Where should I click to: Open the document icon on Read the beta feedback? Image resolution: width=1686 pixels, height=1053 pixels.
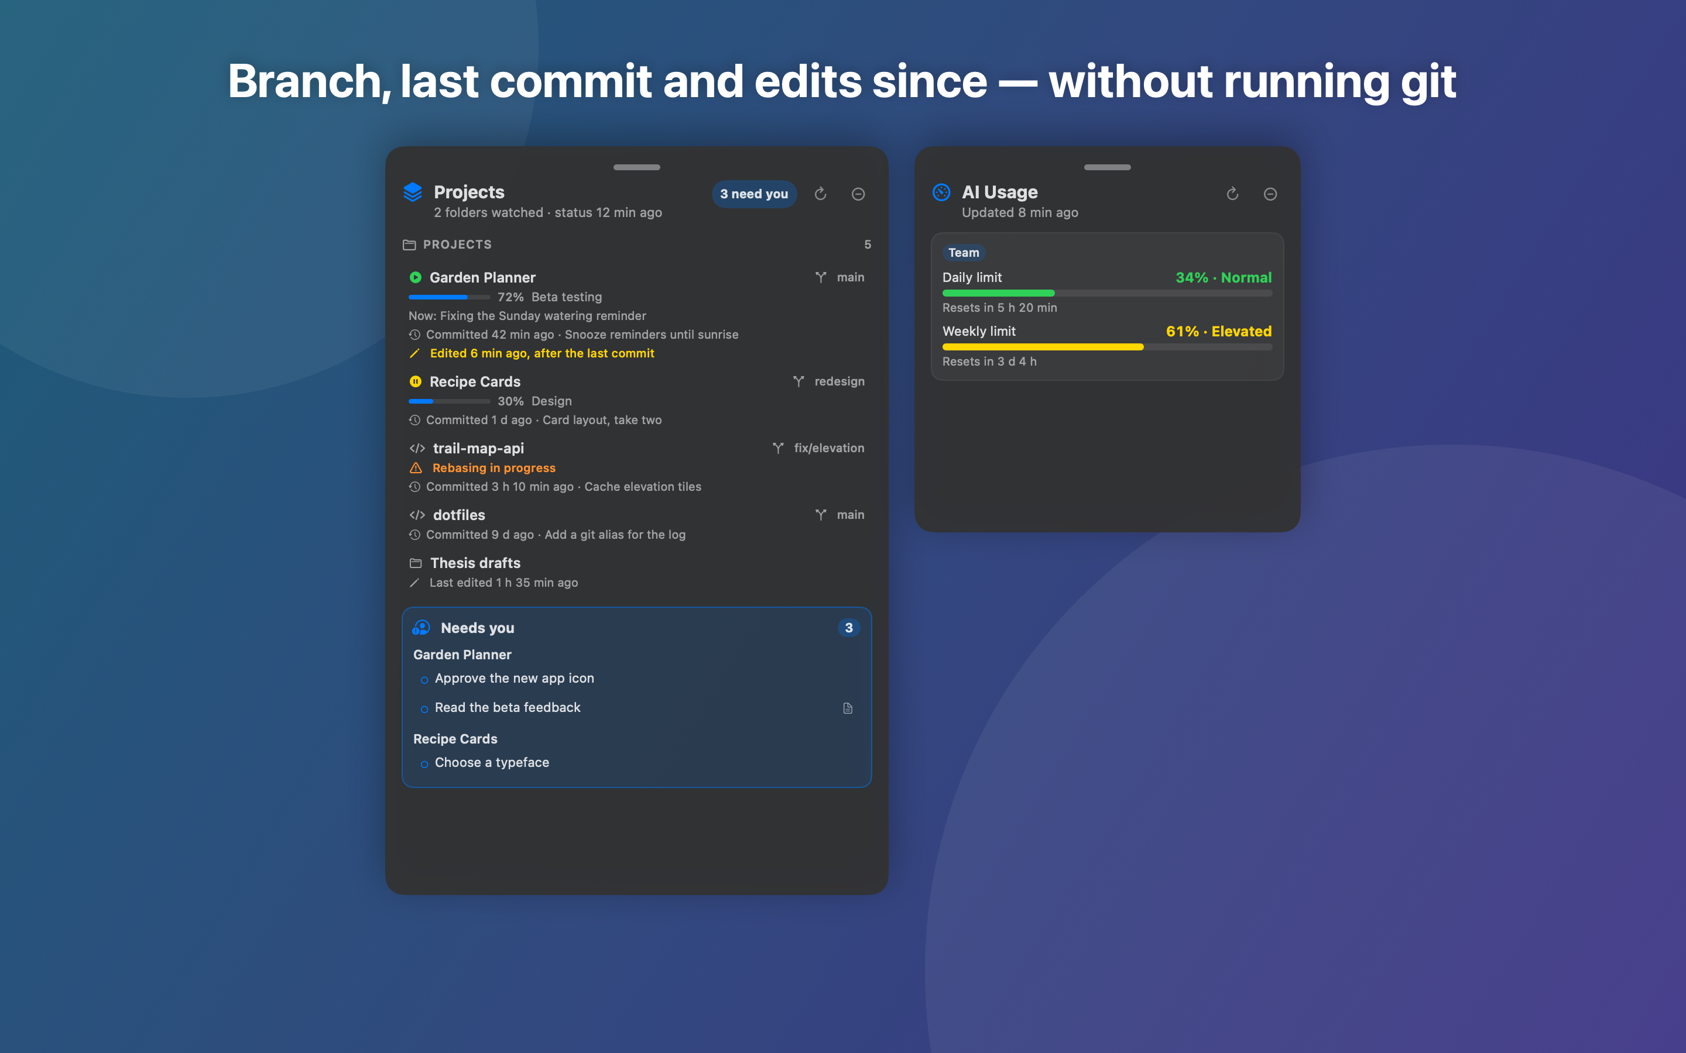[x=848, y=708]
